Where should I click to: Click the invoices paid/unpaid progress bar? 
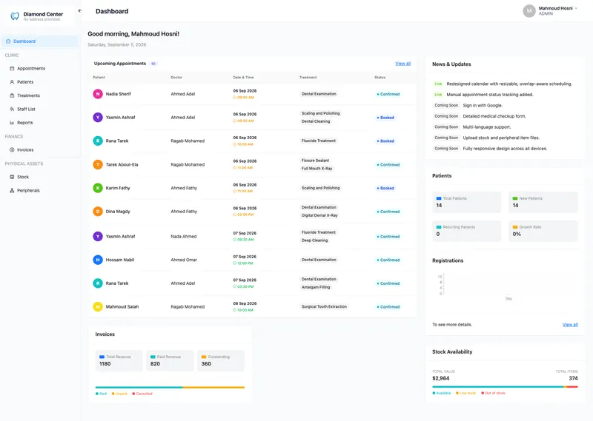(x=170, y=388)
